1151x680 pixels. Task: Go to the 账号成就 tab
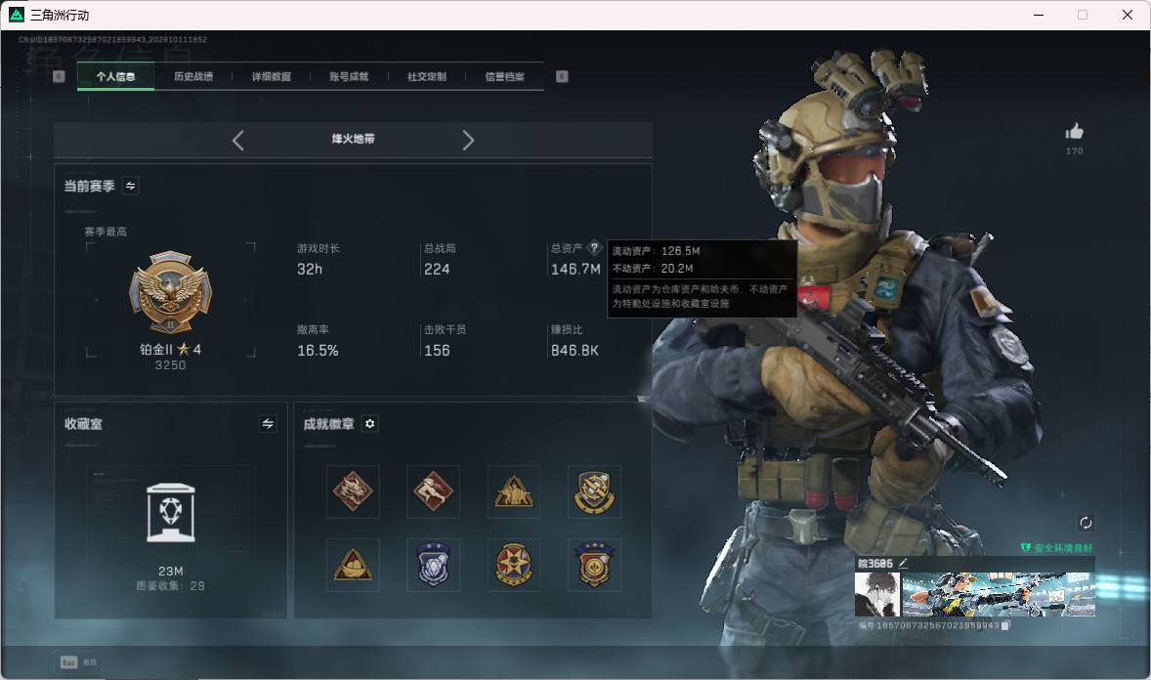349,76
